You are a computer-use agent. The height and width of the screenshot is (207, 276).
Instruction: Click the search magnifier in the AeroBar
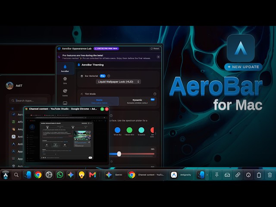[x=16, y=175]
